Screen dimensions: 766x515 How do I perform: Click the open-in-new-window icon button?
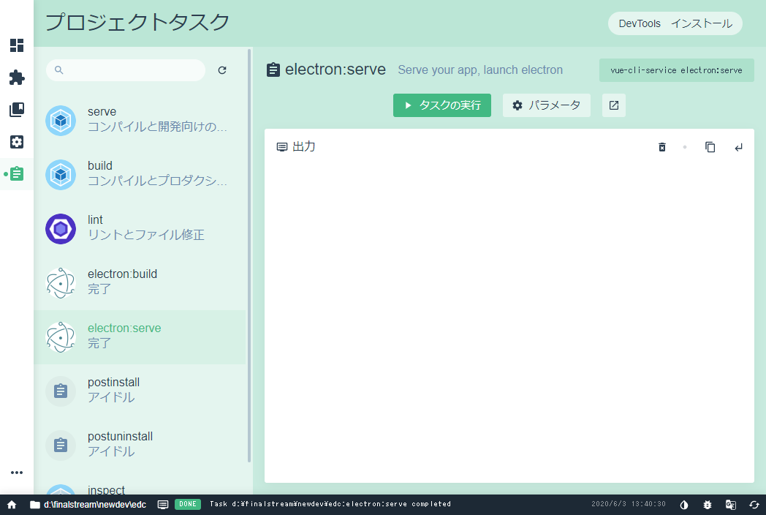tap(613, 105)
